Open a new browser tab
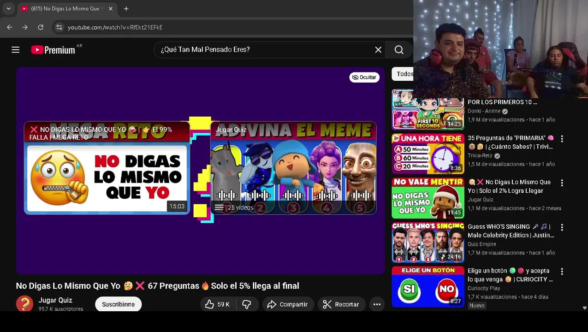 point(126,8)
